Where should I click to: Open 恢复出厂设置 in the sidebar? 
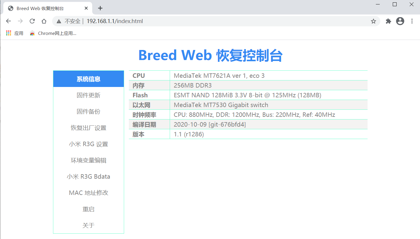point(89,128)
